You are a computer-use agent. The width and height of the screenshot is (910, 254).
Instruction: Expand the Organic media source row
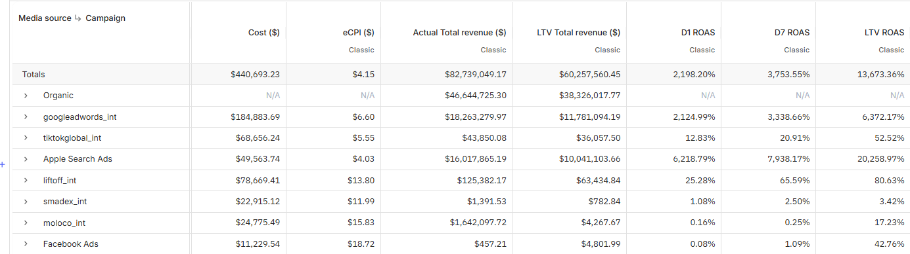point(26,96)
